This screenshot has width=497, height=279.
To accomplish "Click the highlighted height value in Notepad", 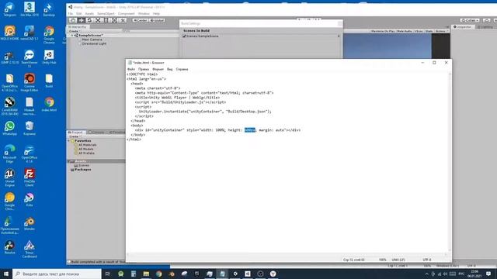I will (250, 130).
